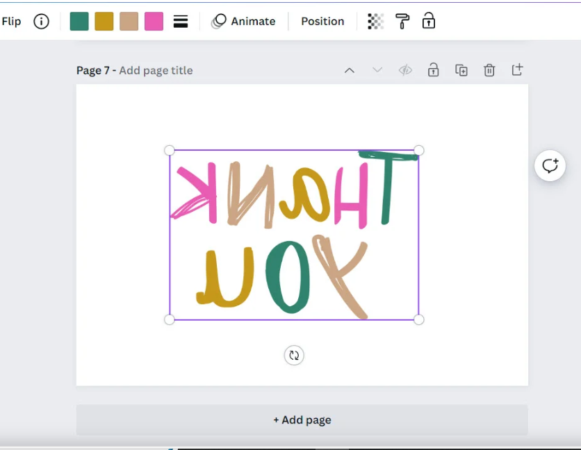Open the add comment bubble icon

tap(550, 166)
